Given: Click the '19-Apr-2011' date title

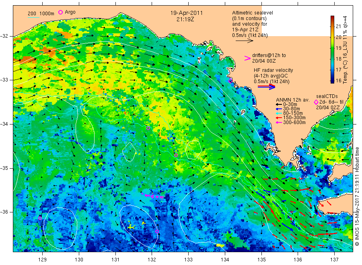Looking at the screenshot, I should tap(187, 13).
